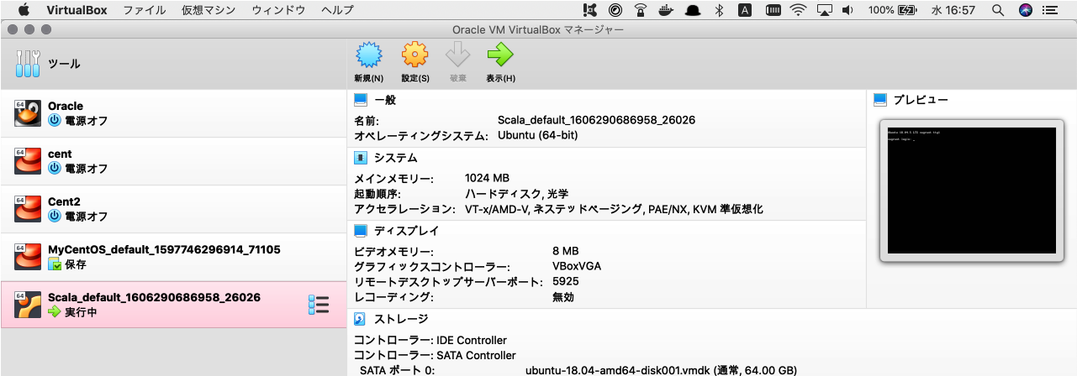The image size is (1077, 376).
Task: Click the 'コントローラー: SATA Controller' line
Action: [x=435, y=355]
